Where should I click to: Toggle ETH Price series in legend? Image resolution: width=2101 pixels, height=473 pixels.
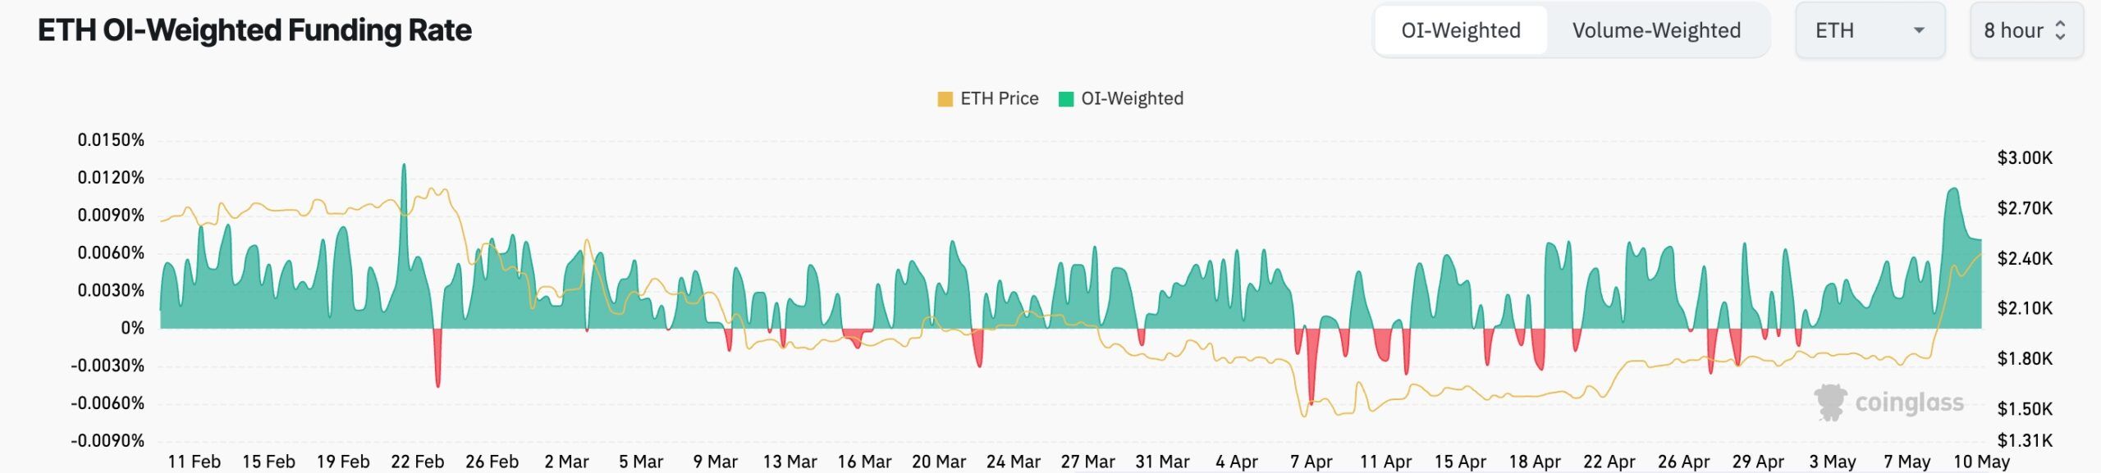(x=999, y=99)
